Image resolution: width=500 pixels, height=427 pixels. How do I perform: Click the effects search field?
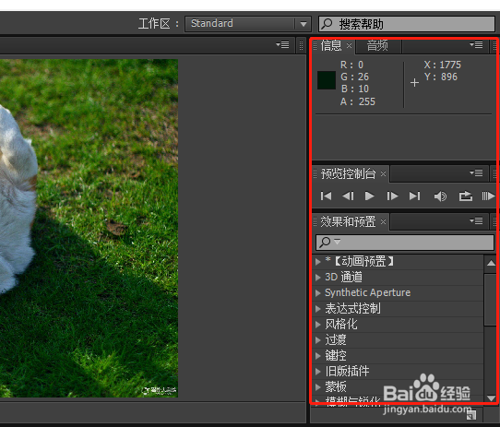405,243
